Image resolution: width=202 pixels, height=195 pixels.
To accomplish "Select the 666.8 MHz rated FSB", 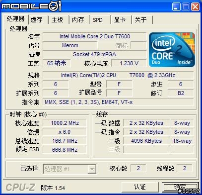I will [x=65, y=150].
